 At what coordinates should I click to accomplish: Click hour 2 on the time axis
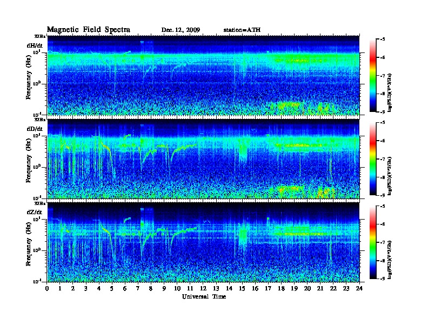coord(73,289)
